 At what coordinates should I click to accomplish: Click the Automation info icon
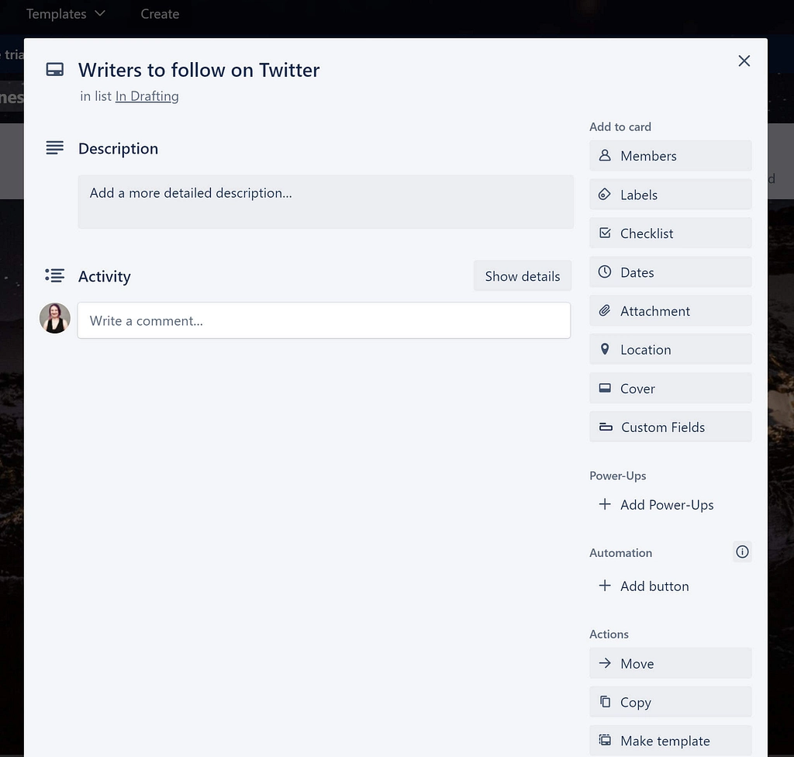tap(742, 551)
